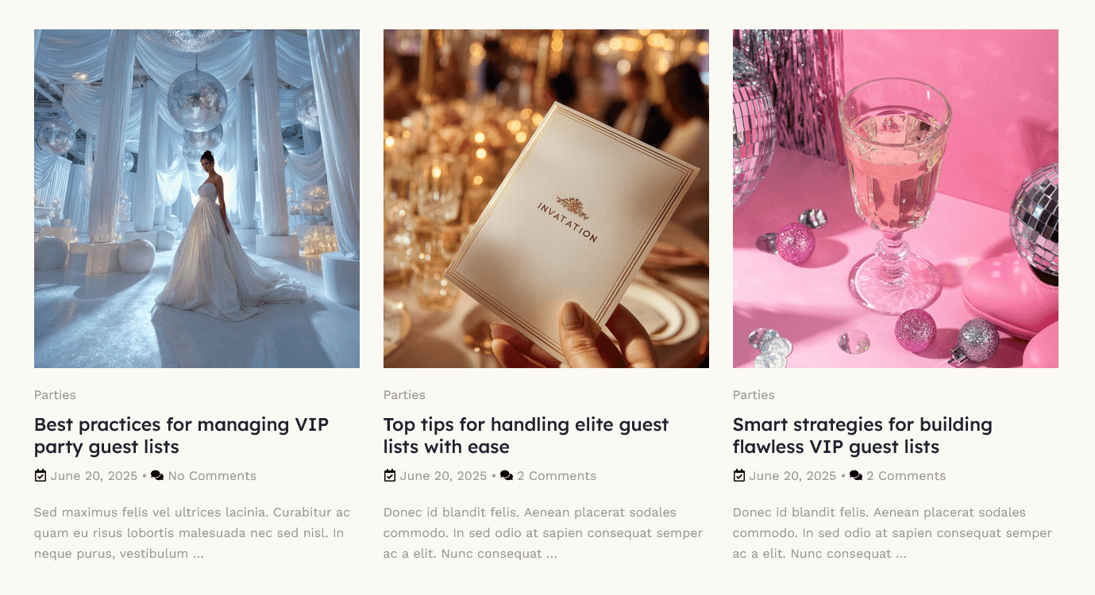Open 'Top tips for handling elite guest lists'
Screen dimensions: 1095x595
[526, 436]
